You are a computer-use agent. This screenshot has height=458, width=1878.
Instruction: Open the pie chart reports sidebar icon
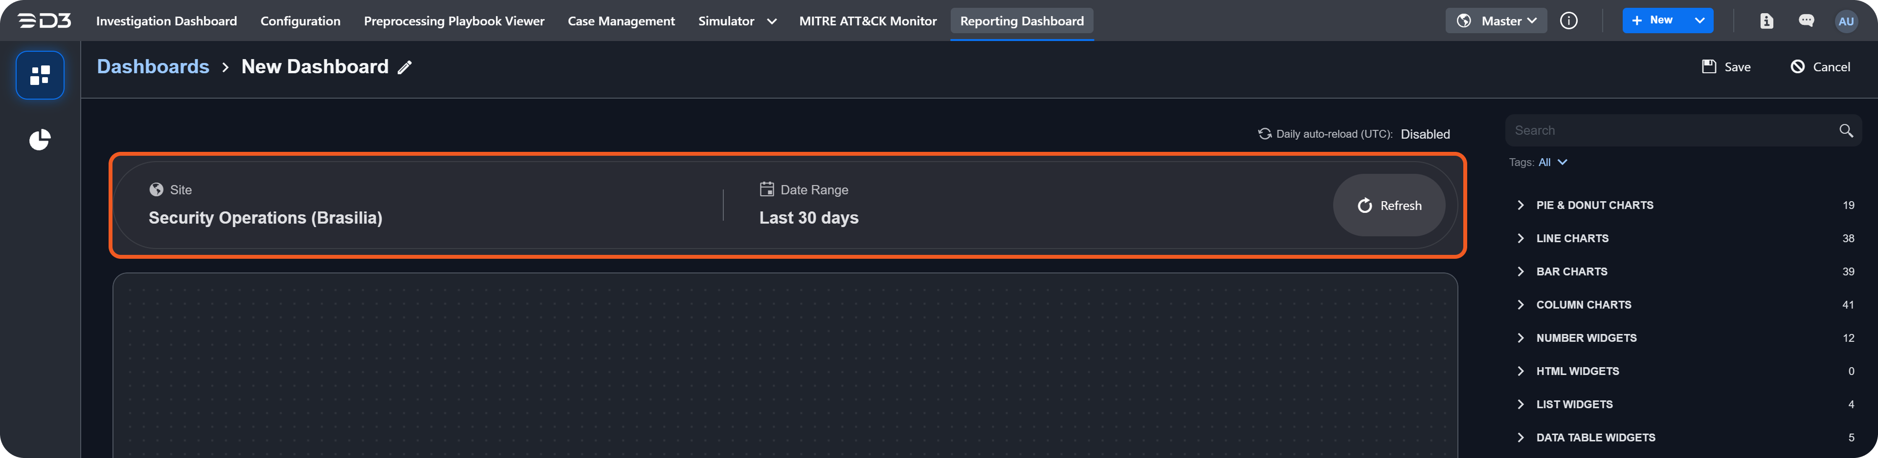40,140
